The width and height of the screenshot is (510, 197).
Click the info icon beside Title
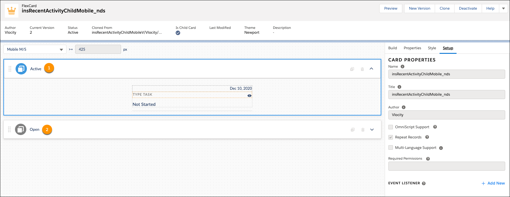point(399,87)
